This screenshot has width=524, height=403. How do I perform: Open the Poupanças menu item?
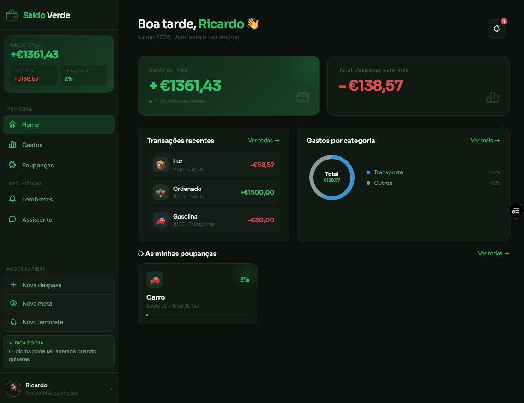59,165
